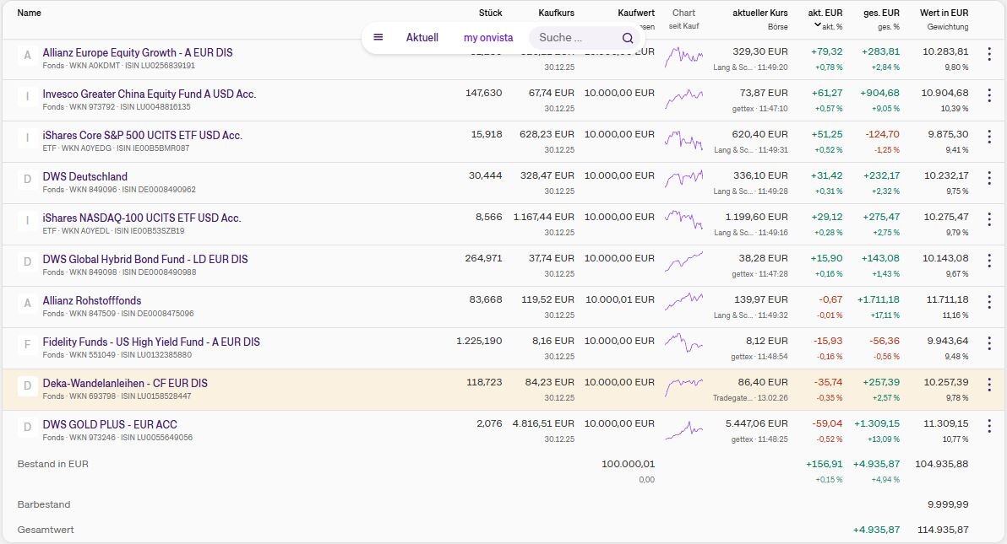Click the Allianz Rohstofffonds chart thumbnail
Viewport: 1007px width, 544px height.
click(x=683, y=303)
